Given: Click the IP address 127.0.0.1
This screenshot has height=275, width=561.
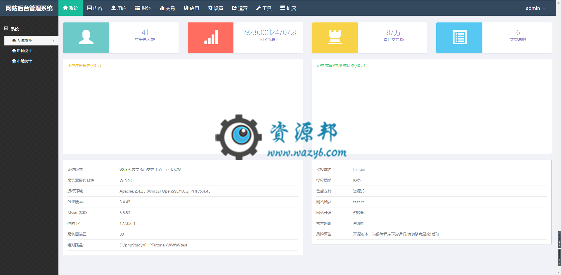Looking at the screenshot, I should tap(127, 223).
